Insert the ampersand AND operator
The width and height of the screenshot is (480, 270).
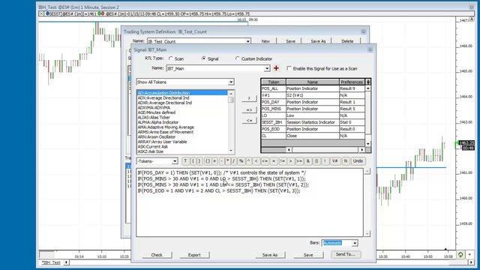click(x=308, y=161)
